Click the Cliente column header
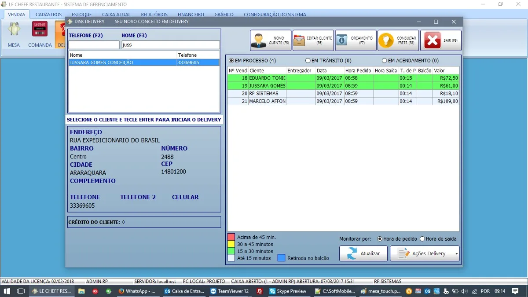The width and height of the screenshot is (528, 297). pos(267,70)
